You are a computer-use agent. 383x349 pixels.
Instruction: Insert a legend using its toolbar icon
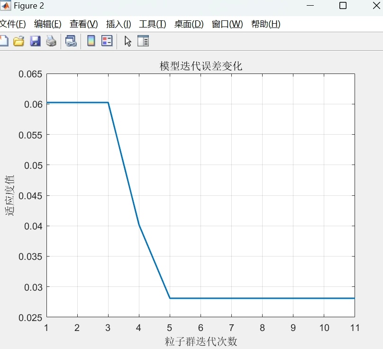point(107,41)
